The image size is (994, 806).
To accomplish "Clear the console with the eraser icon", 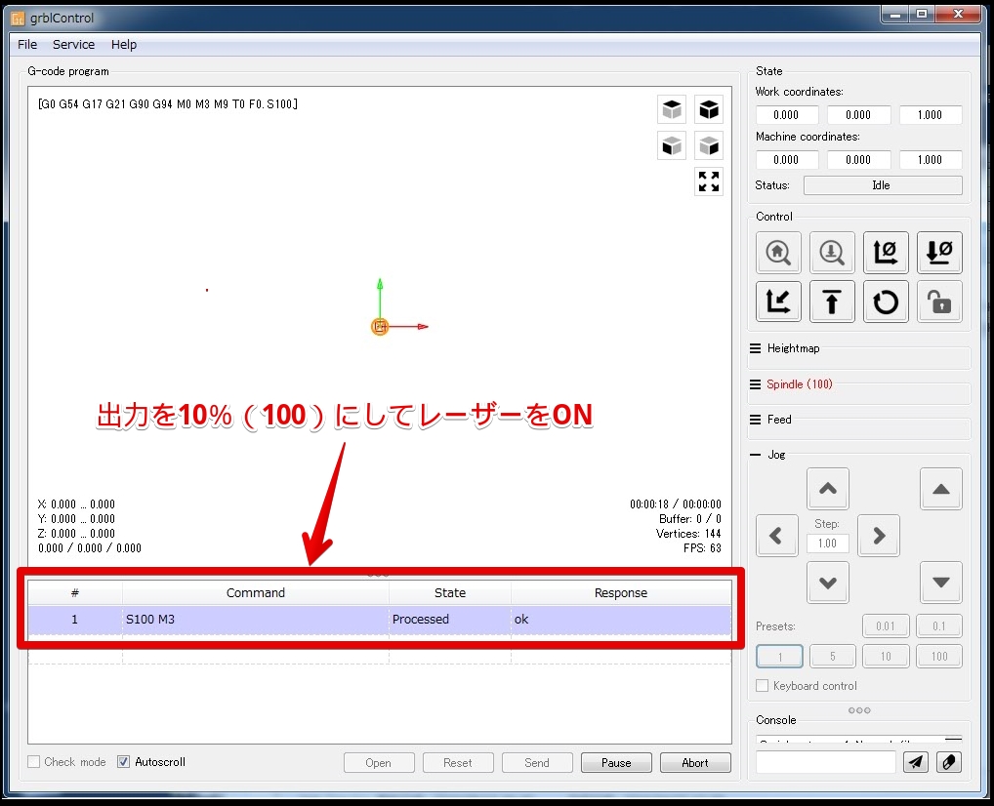I will [949, 762].
